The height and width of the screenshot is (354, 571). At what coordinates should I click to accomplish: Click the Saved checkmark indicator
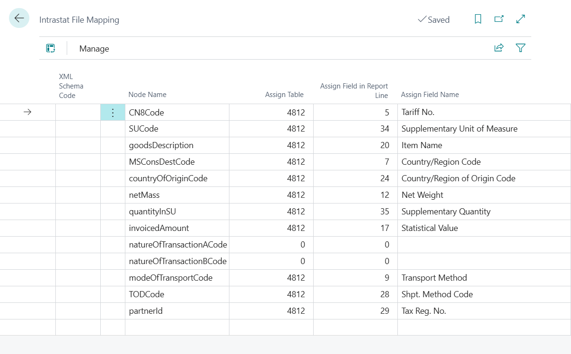[x=433, y=19]
